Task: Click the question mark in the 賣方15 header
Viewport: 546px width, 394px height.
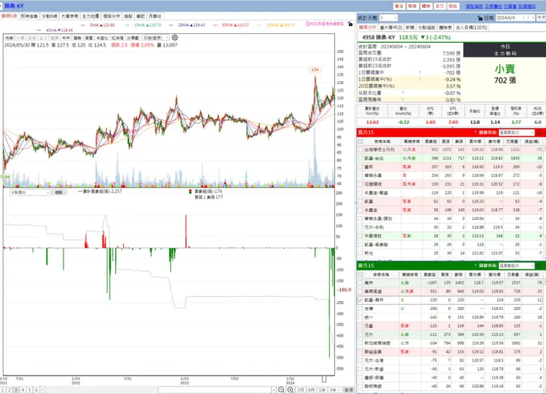Action: [475, 266]
